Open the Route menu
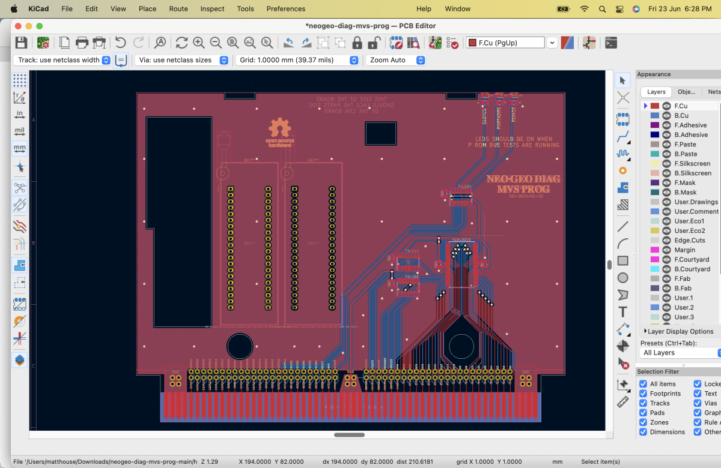721x468 pixels. click(x=178, y=8)
